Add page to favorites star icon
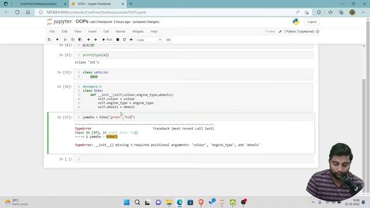370x208 pixels. pos(306,12)
